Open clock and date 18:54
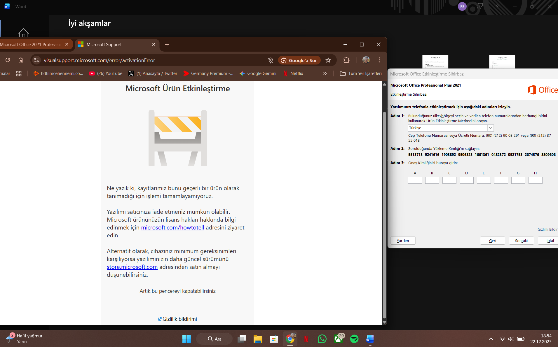Screen dimensions: 558x347 pos(541,339)
